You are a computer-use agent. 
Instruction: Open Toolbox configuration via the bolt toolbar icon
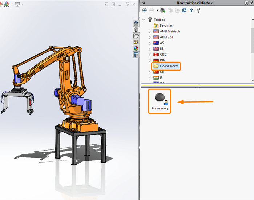(198, 11)
